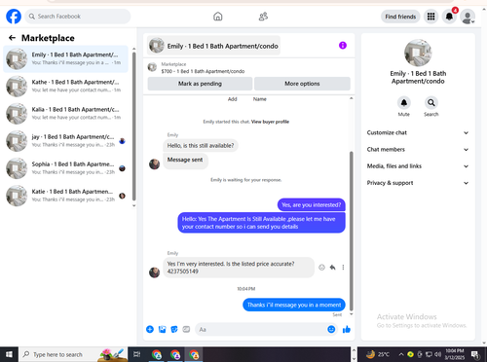Expand Customize chat section
This screenshot has width=487, height=362.
tap(418, 132)
